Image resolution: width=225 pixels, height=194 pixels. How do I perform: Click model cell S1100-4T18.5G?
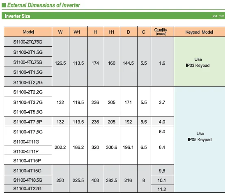click(28, 180)
